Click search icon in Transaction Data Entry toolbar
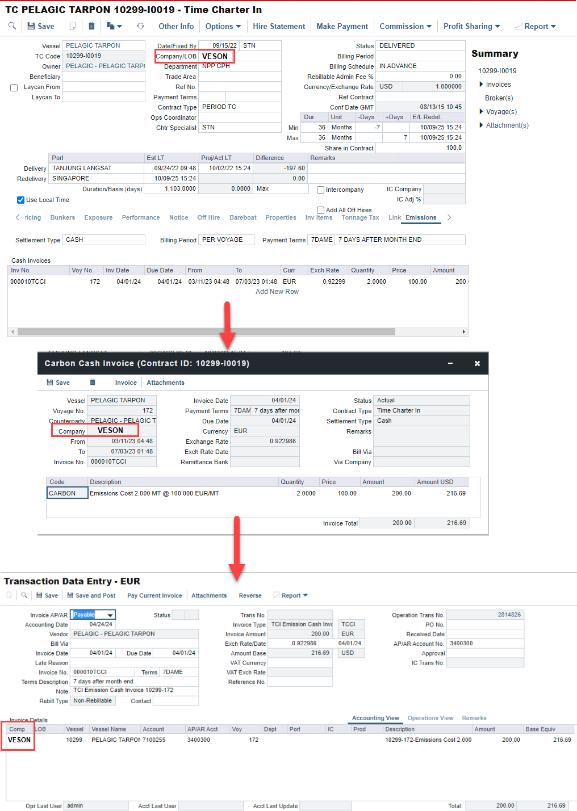This screenshot has height=811, width=577. tap(24, 595)
